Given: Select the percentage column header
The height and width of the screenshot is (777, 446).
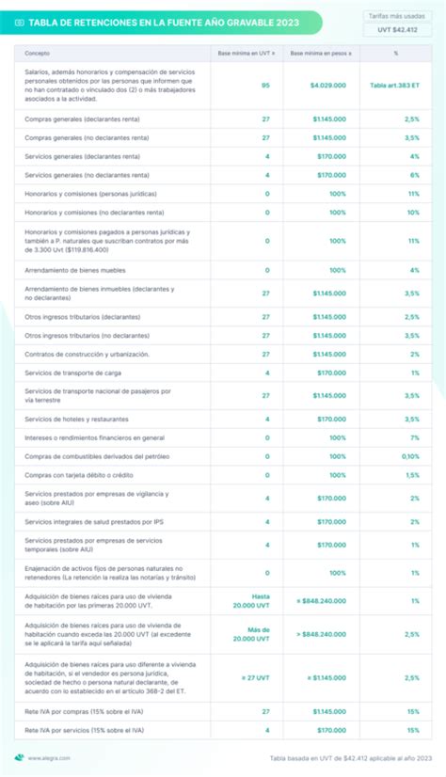Looking at the screenshot, I should pyautogui.click(x=395, y=53).
